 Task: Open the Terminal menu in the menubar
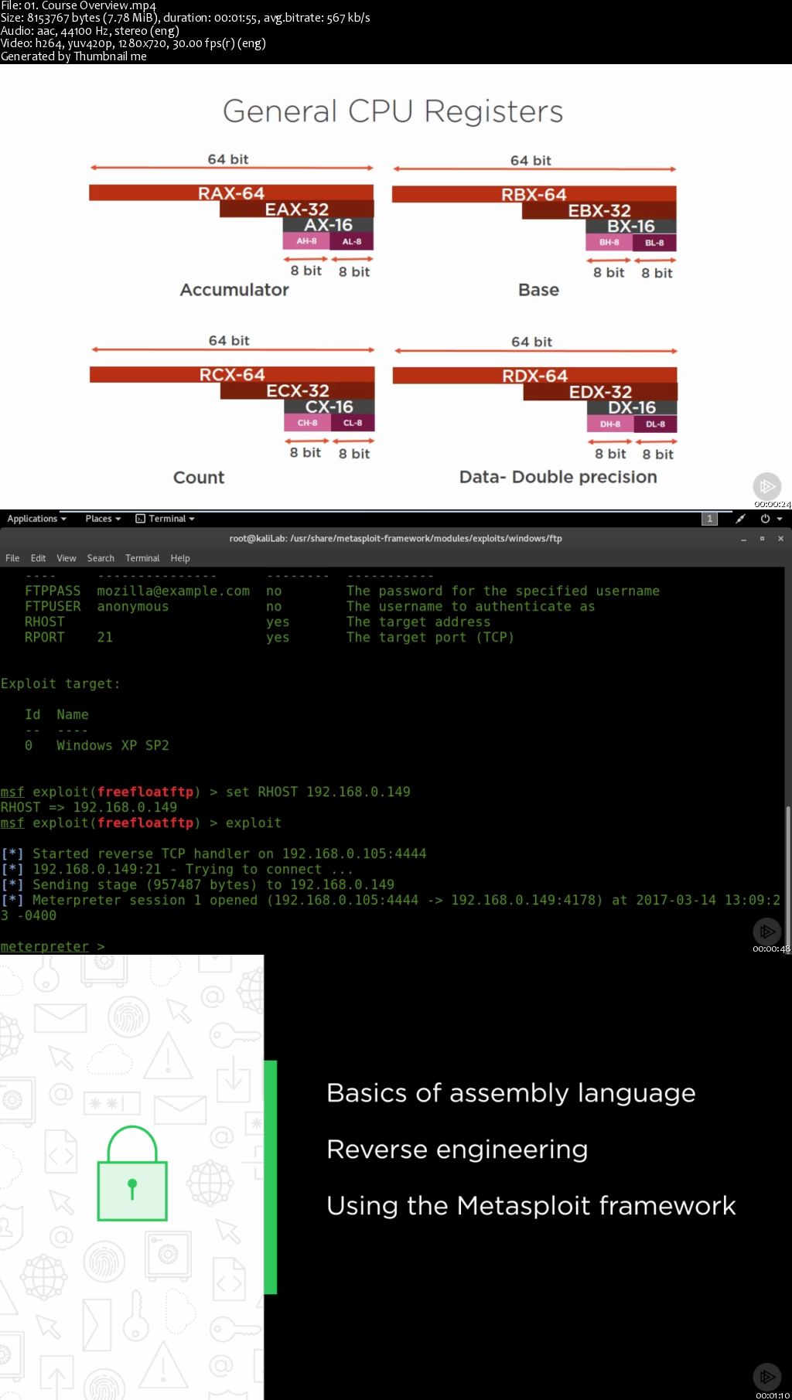[x=142, y=558]
